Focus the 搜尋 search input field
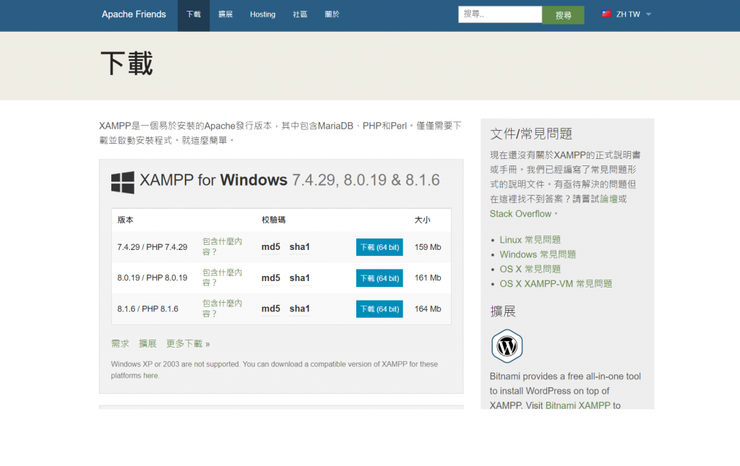This screenshot has width=740, height=466. coord(500,14)
